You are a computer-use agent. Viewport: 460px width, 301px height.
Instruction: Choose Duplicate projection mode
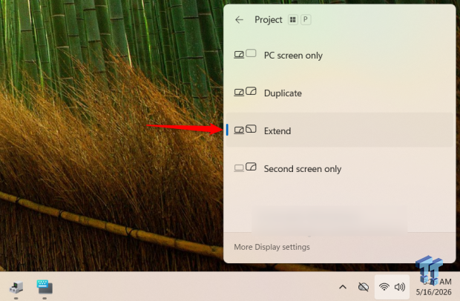pyautogui.click(x=339, y=93)
